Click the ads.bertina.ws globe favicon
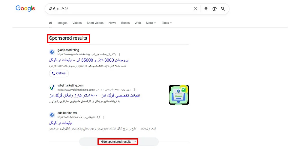The height and width of the screenshot is (150, 300). 52,115
